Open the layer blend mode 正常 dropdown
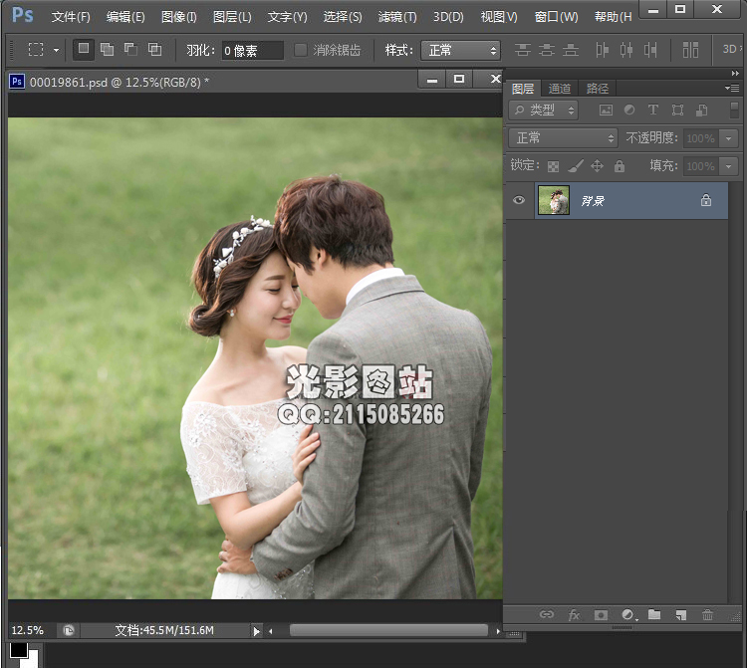 pos(564,138)
